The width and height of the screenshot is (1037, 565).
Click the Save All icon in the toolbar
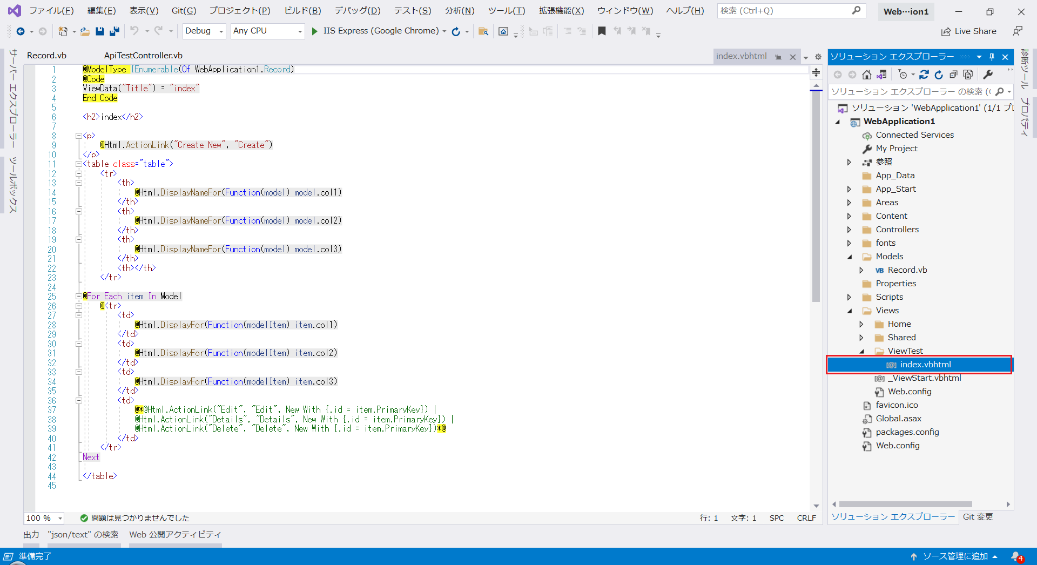pos(115,31)
